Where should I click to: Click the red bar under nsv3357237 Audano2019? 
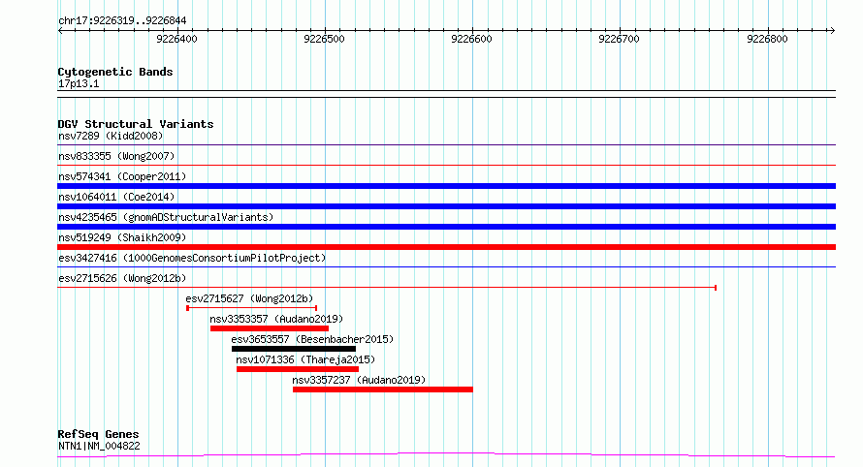(x=382, y=389)
